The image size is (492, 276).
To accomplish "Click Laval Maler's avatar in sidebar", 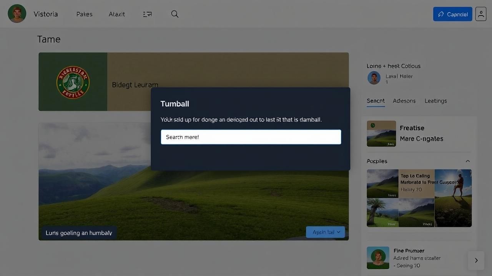I will click(374, 78).
